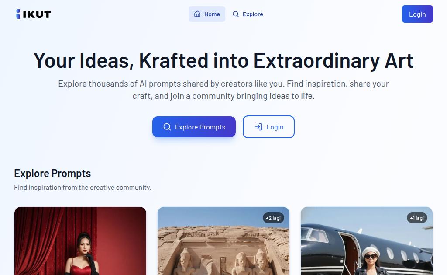Click the Explore Prompts section heading

[52, 173]
